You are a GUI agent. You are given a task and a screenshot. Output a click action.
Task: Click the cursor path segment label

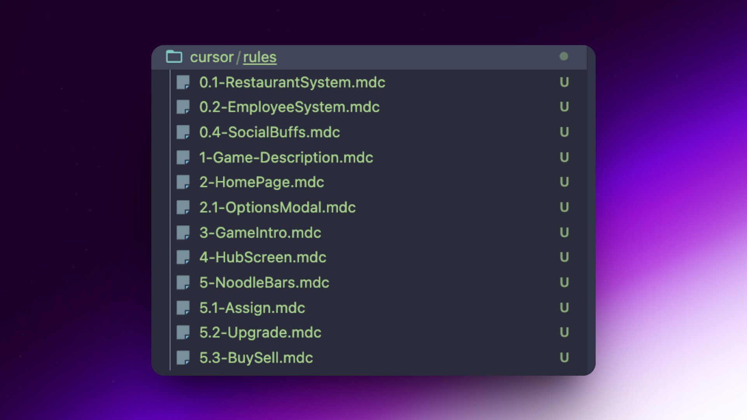tap(212, 57)
